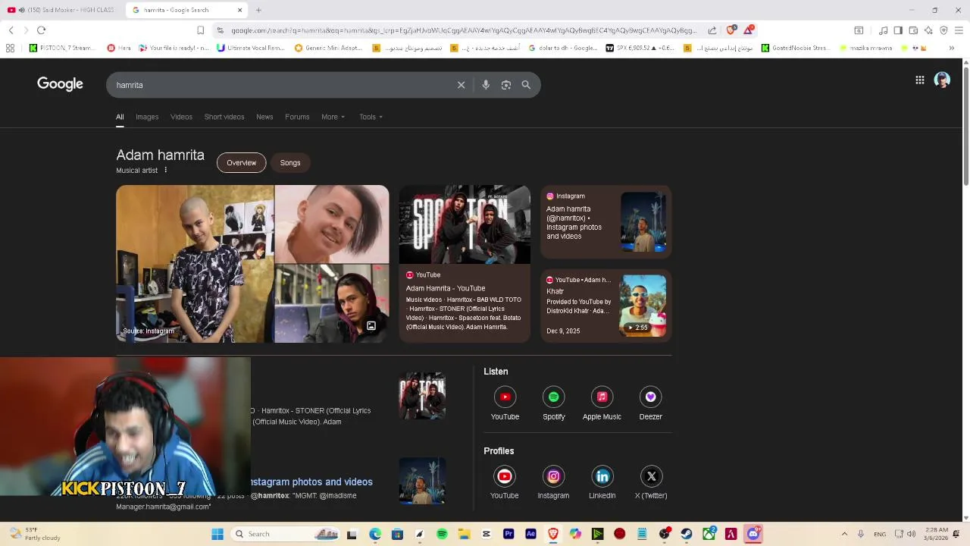Bookmark this page icon in address bar
970x546 pixels.
(x=200, y=30)
